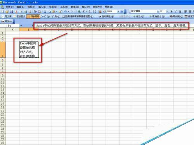Click the Save disk icon

(x=12, y=12)
